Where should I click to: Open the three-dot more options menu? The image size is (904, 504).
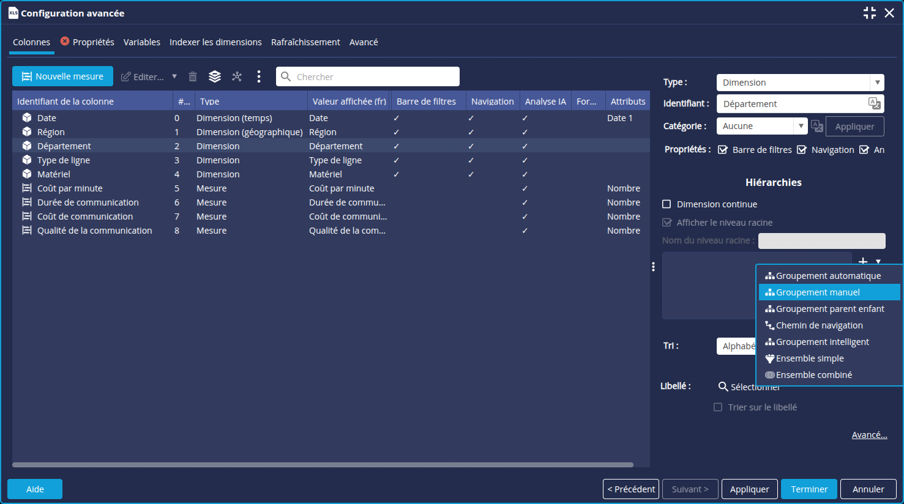259,76
